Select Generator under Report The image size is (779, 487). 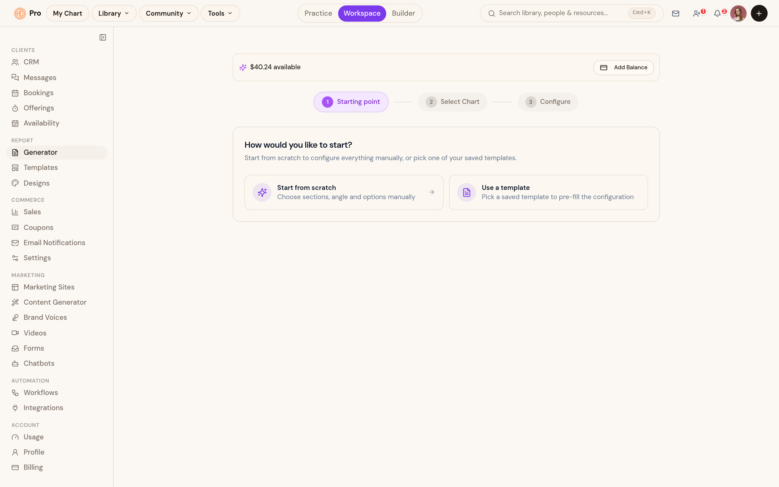click(57, 152)
